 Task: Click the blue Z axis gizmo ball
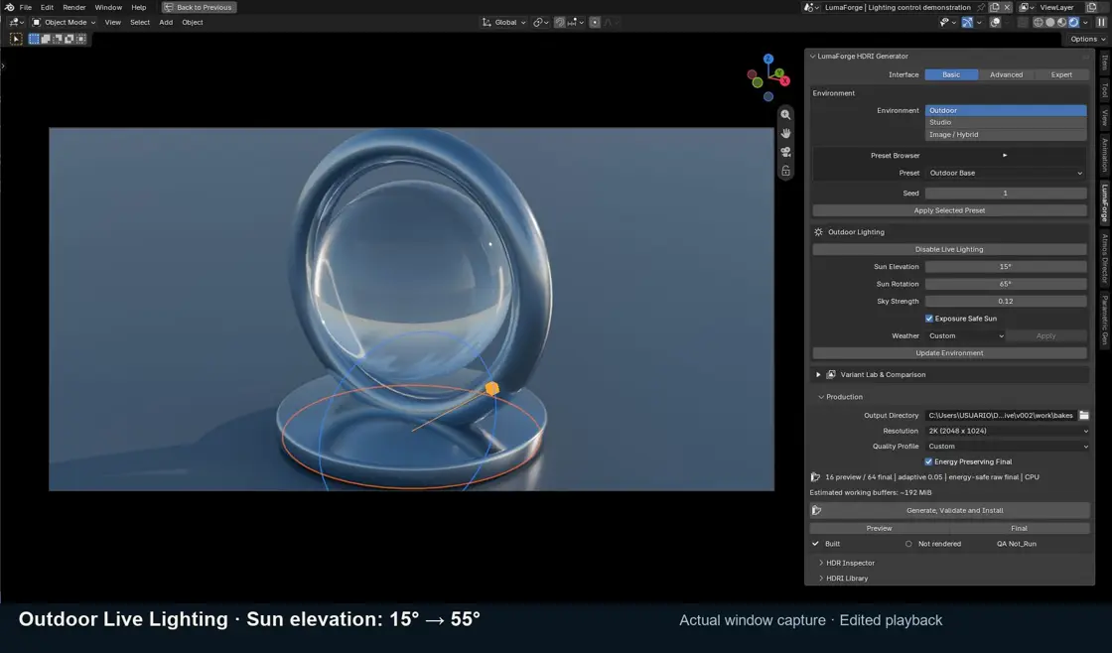(x=768, y=59)
